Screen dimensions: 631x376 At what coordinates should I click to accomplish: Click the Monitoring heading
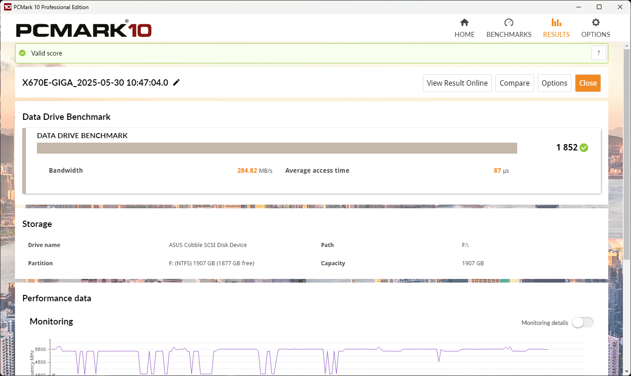pos(51,321)
